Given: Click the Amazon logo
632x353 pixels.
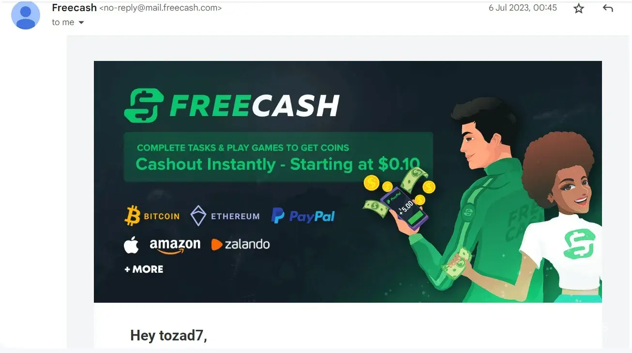Looking at the screenshot, I should coord(175,245).
